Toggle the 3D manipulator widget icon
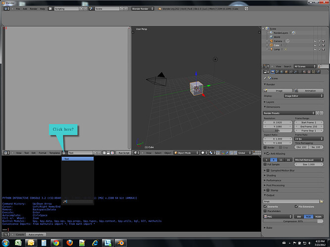The width and height of the screenshot is (330, 247). [223, 153]
